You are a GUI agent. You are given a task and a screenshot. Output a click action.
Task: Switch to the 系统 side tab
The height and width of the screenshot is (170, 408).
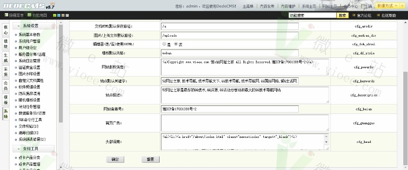pos(6,113)
